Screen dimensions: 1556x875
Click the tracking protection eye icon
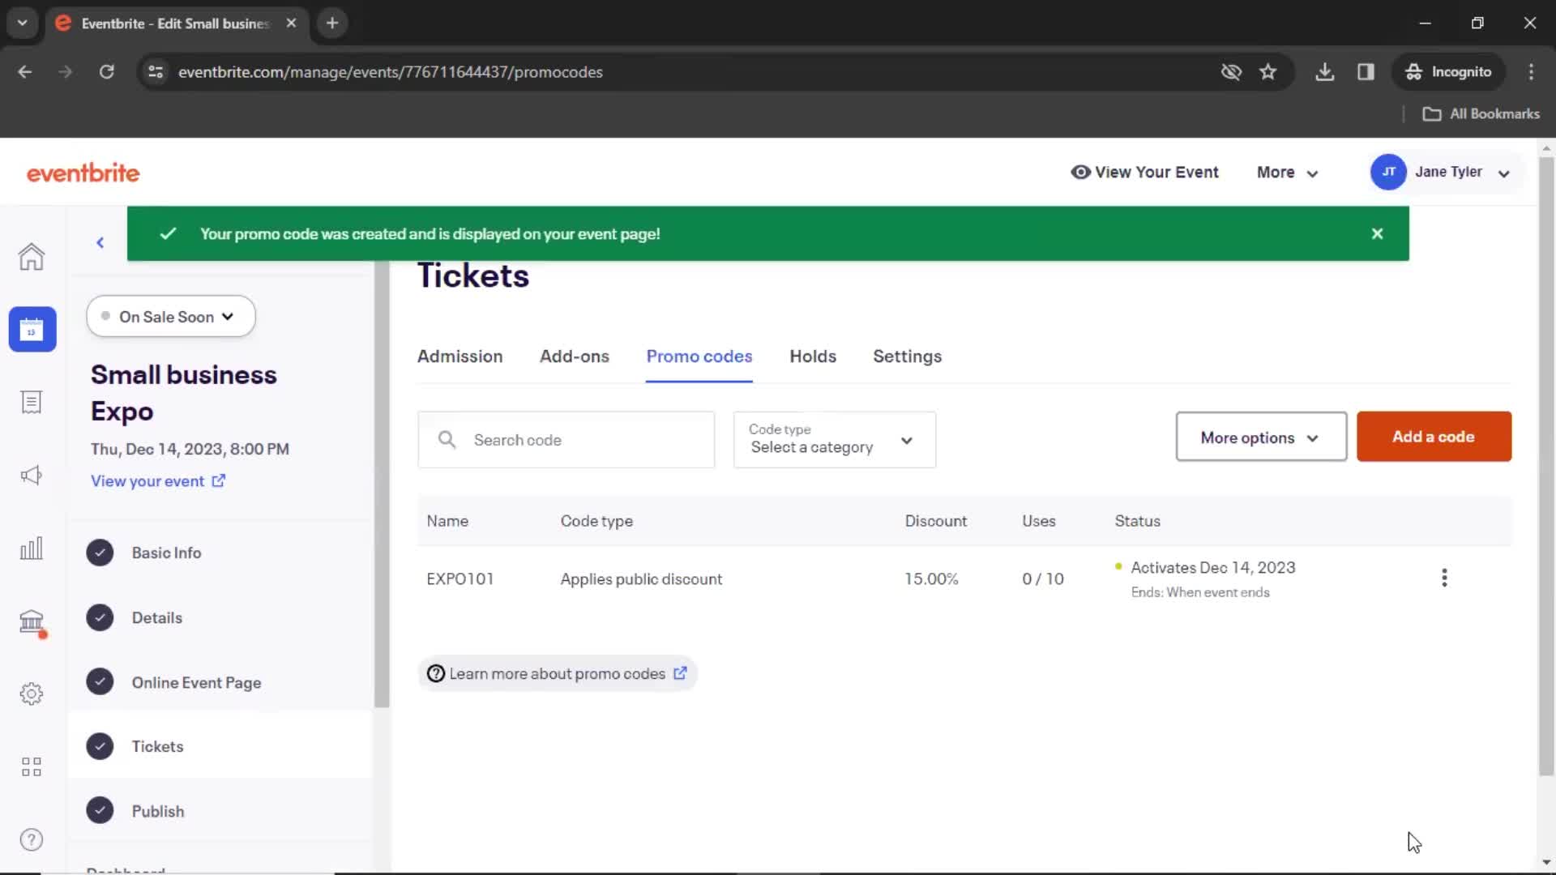pyautogui.click(x=1231, y=71)
